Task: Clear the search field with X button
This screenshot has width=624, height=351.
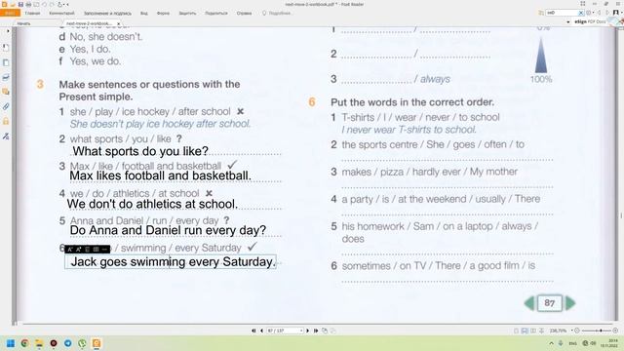Action: (581, 13)
